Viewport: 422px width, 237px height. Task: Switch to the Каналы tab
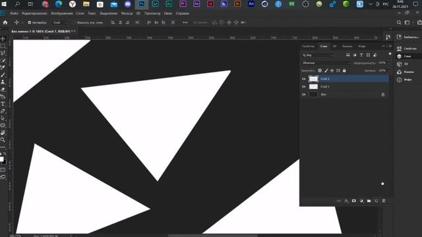click(x=347, y=46)
